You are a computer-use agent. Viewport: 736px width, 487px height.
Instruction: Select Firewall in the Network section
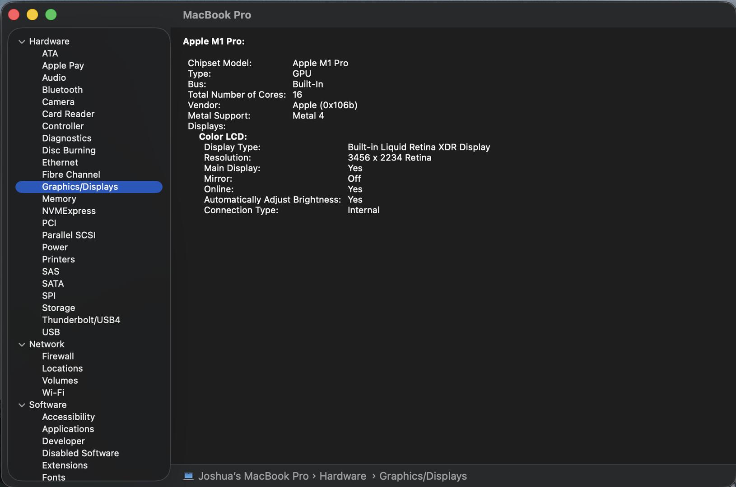[58, 356]
